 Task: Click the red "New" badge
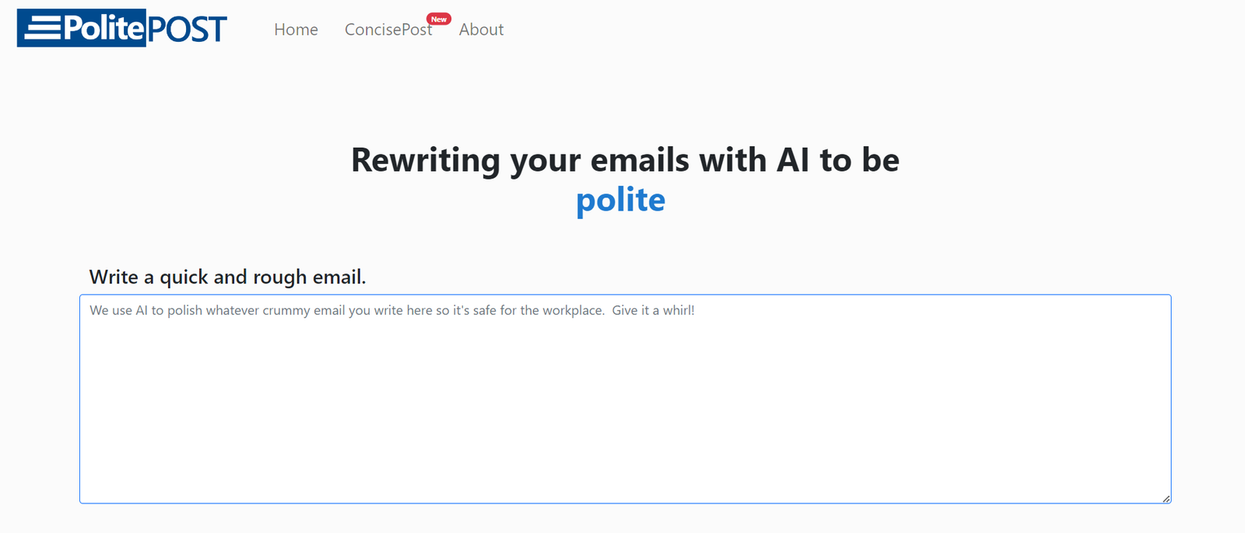pos(439,19)
